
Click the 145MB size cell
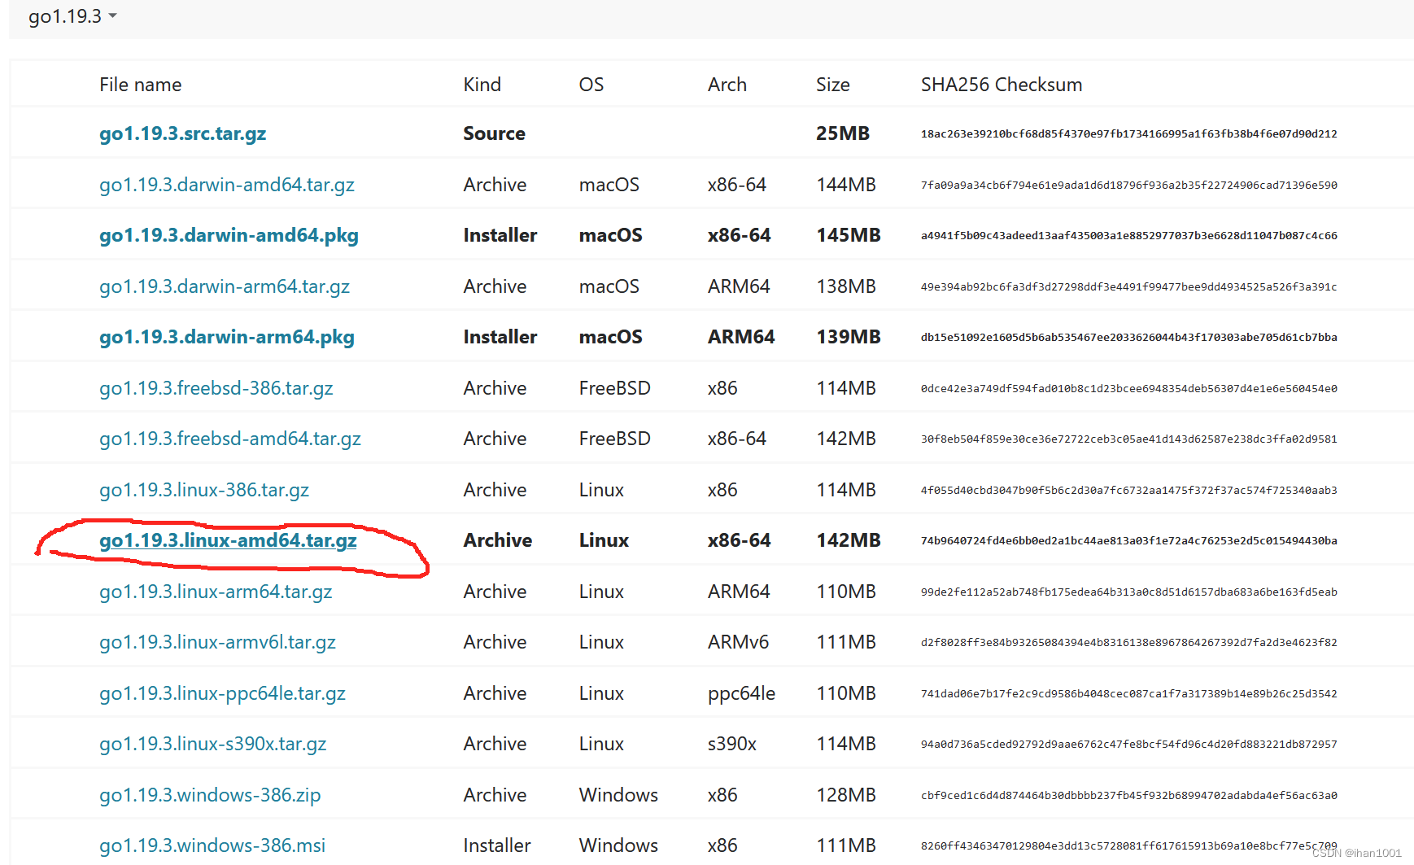point(849,235)
